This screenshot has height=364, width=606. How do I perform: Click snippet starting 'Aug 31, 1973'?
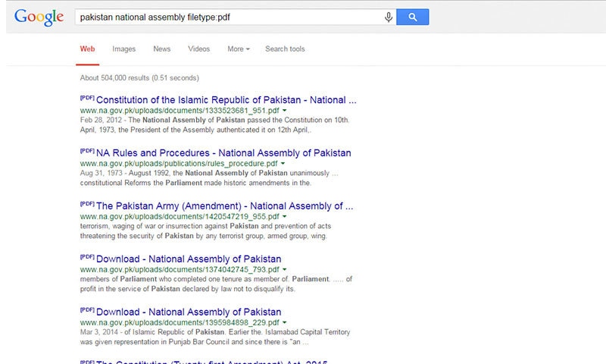pos(209,178)
